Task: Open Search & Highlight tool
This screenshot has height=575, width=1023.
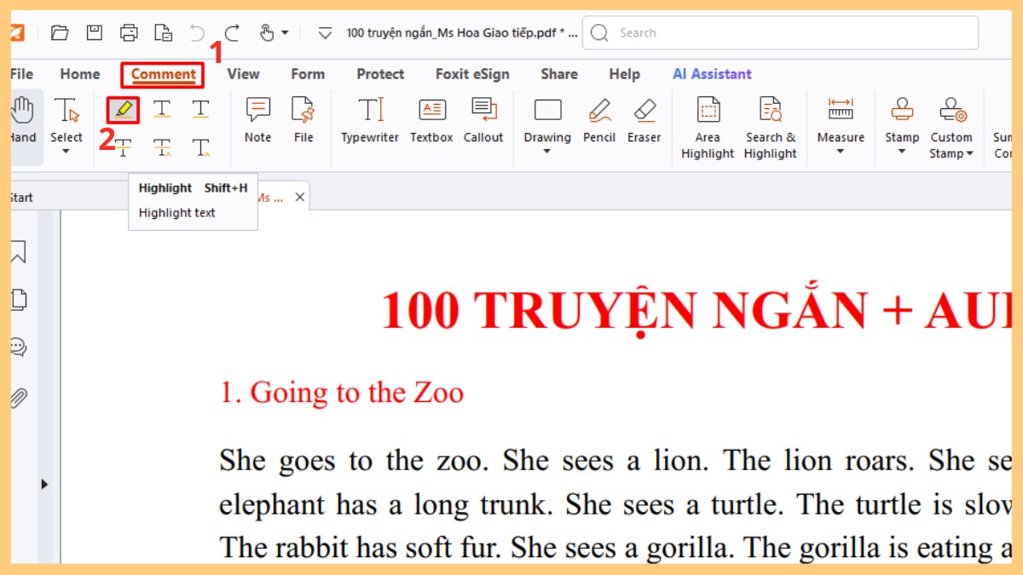Action: pos(770,127)
